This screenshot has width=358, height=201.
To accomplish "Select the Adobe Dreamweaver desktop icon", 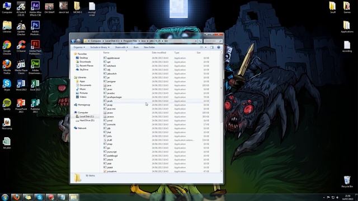I will (35, 66).
